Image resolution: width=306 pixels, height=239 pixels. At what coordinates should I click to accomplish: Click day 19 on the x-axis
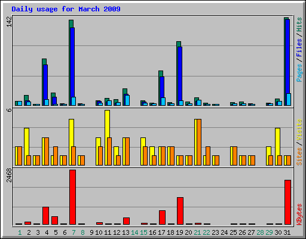[x=179, y=232]
